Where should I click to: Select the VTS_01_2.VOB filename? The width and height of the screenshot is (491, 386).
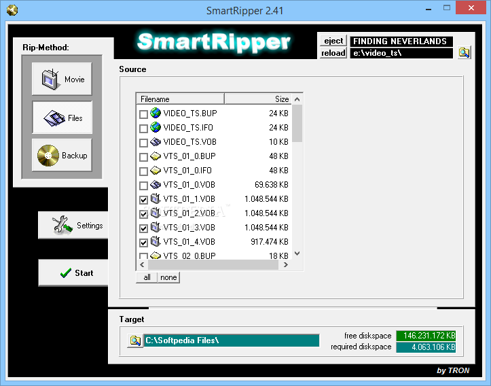point(189,213)
